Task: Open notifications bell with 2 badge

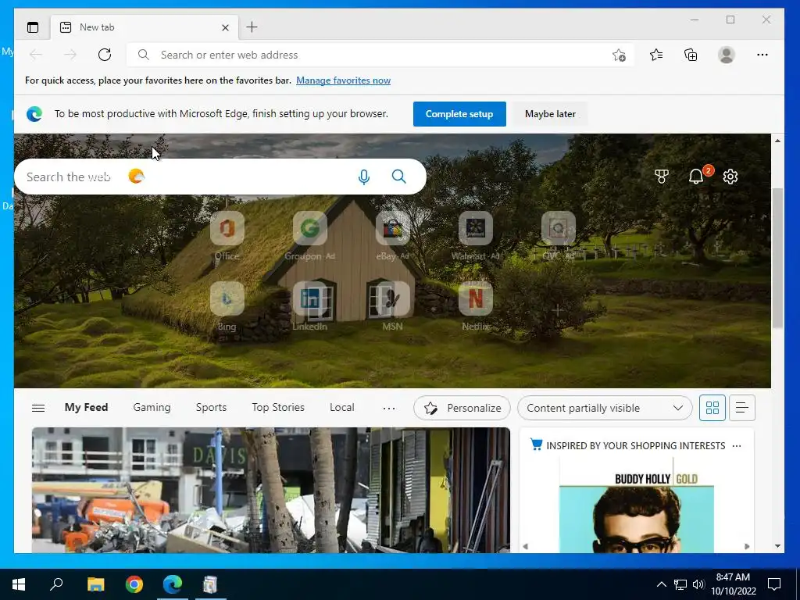Action: point(696,176)
